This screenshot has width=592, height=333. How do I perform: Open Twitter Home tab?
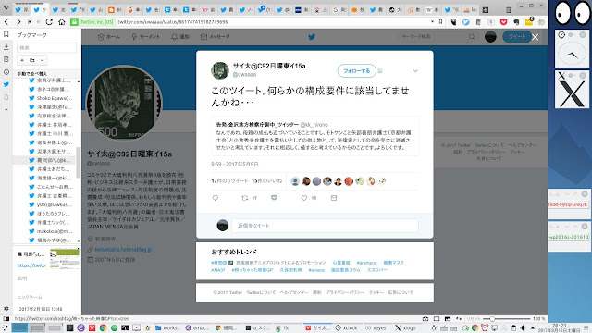tap(108, 37)
